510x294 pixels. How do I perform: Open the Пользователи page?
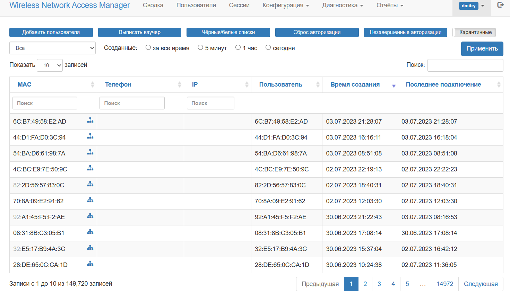tap(196, 6)
